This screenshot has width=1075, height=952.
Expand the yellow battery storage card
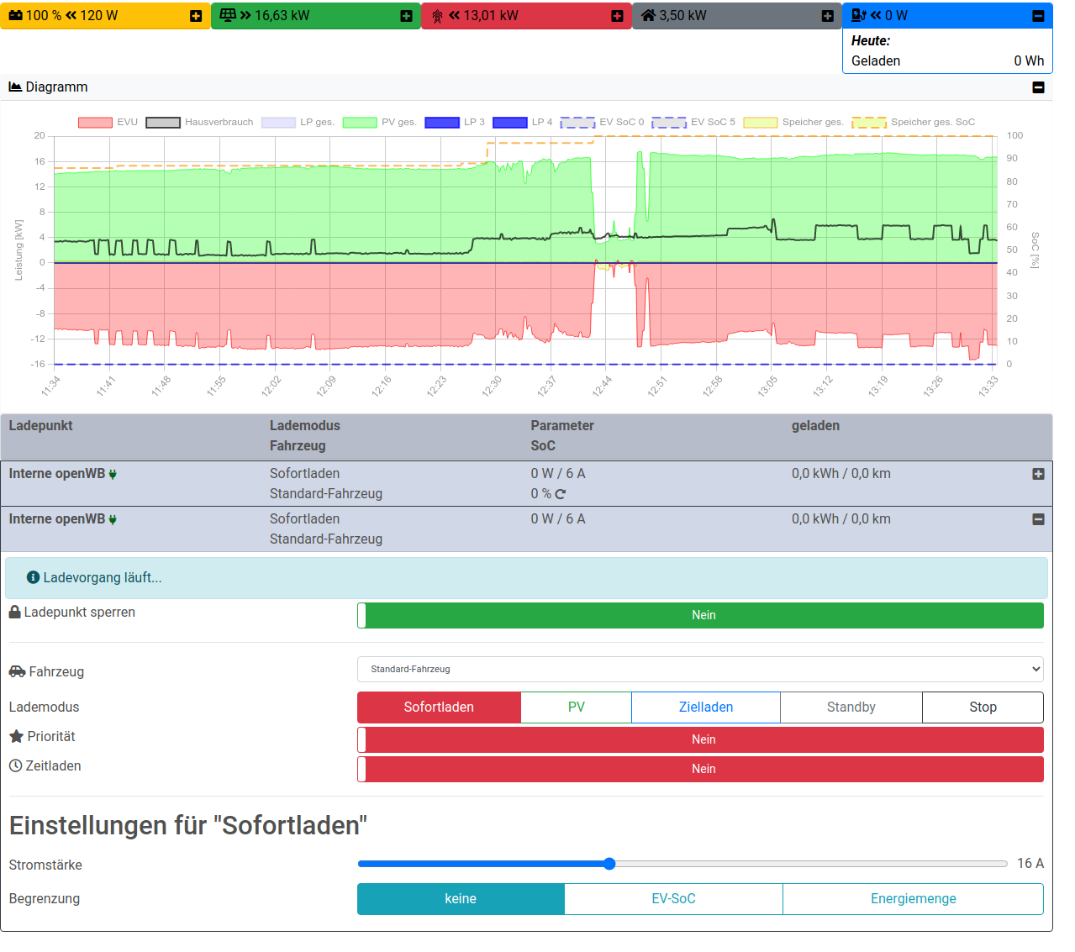(196, 16)
